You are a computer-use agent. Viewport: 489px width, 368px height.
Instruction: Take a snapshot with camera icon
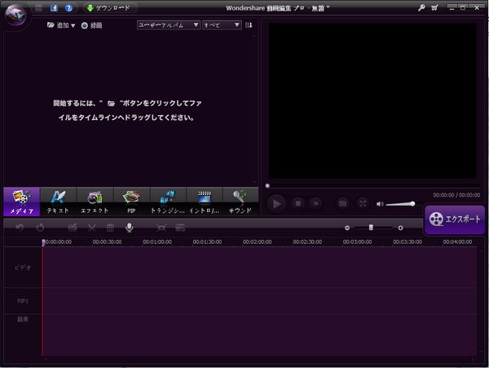pyautogui.click(x=343, y=203)
